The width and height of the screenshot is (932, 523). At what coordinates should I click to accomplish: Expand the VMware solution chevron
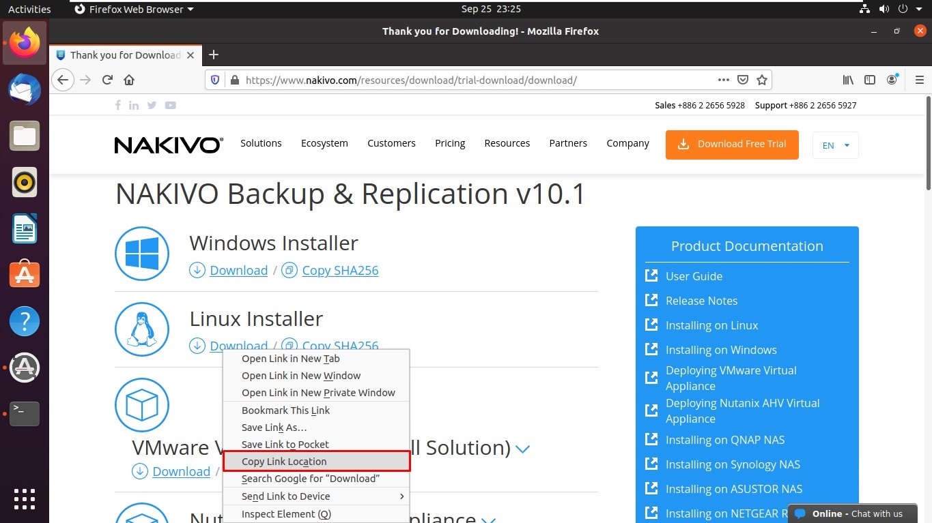(x=523, y=449)
